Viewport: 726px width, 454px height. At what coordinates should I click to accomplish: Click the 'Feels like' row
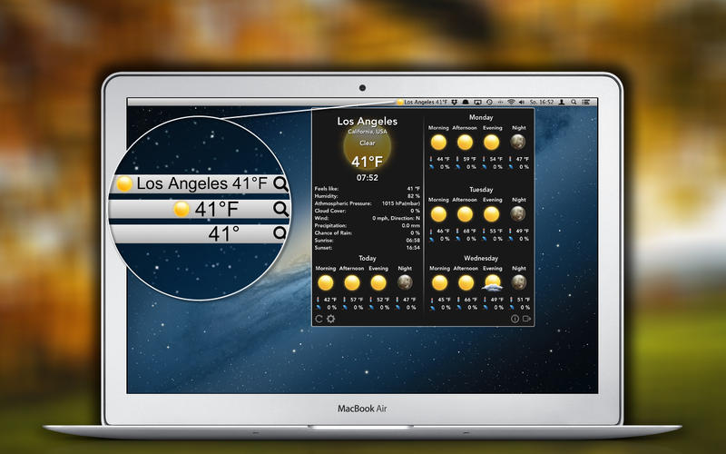pyautogui.click(x=368, y=189)
